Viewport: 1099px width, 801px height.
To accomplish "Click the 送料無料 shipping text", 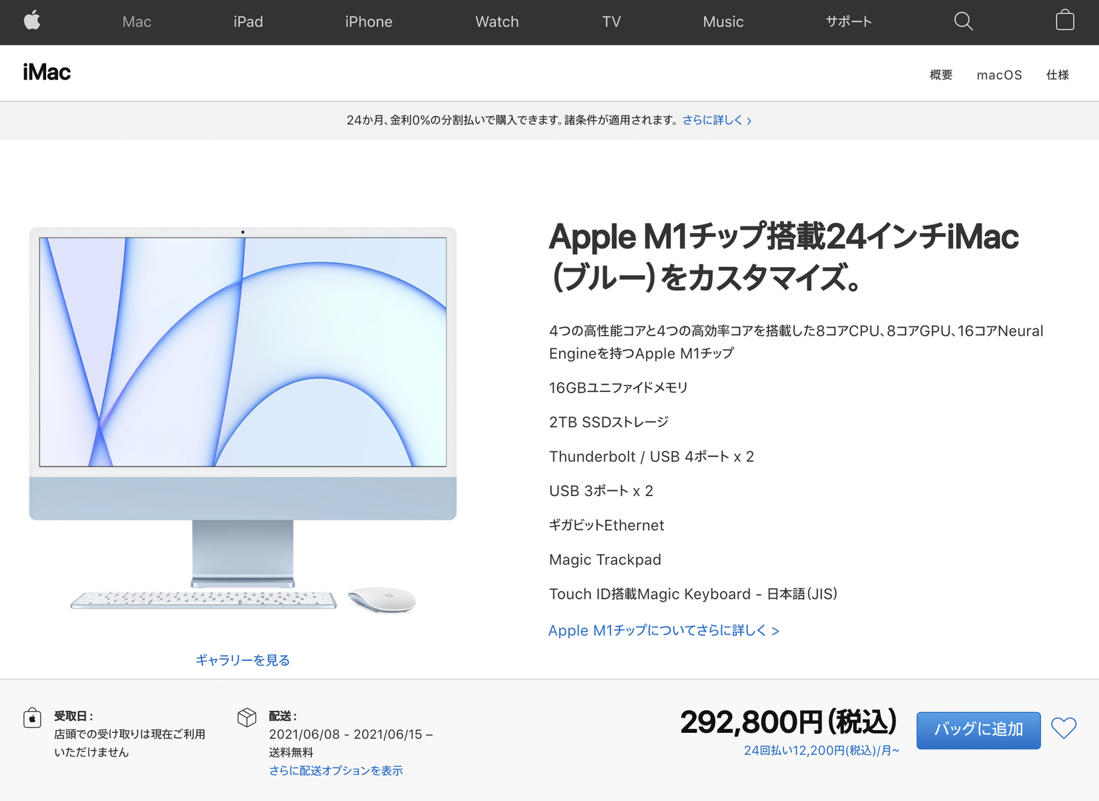I will pos(291,752).
